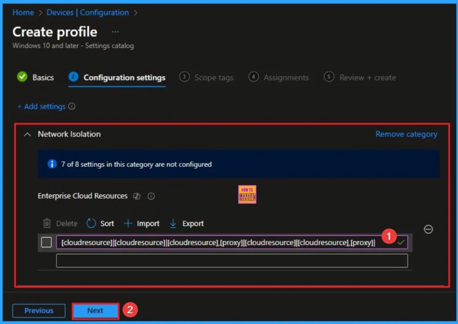The height and width of the screenshot is (324, 458).
Task: Open the info tooltip for Enterprise Cloud Resources
Action: pyautogui.click(x=151, y=196)
